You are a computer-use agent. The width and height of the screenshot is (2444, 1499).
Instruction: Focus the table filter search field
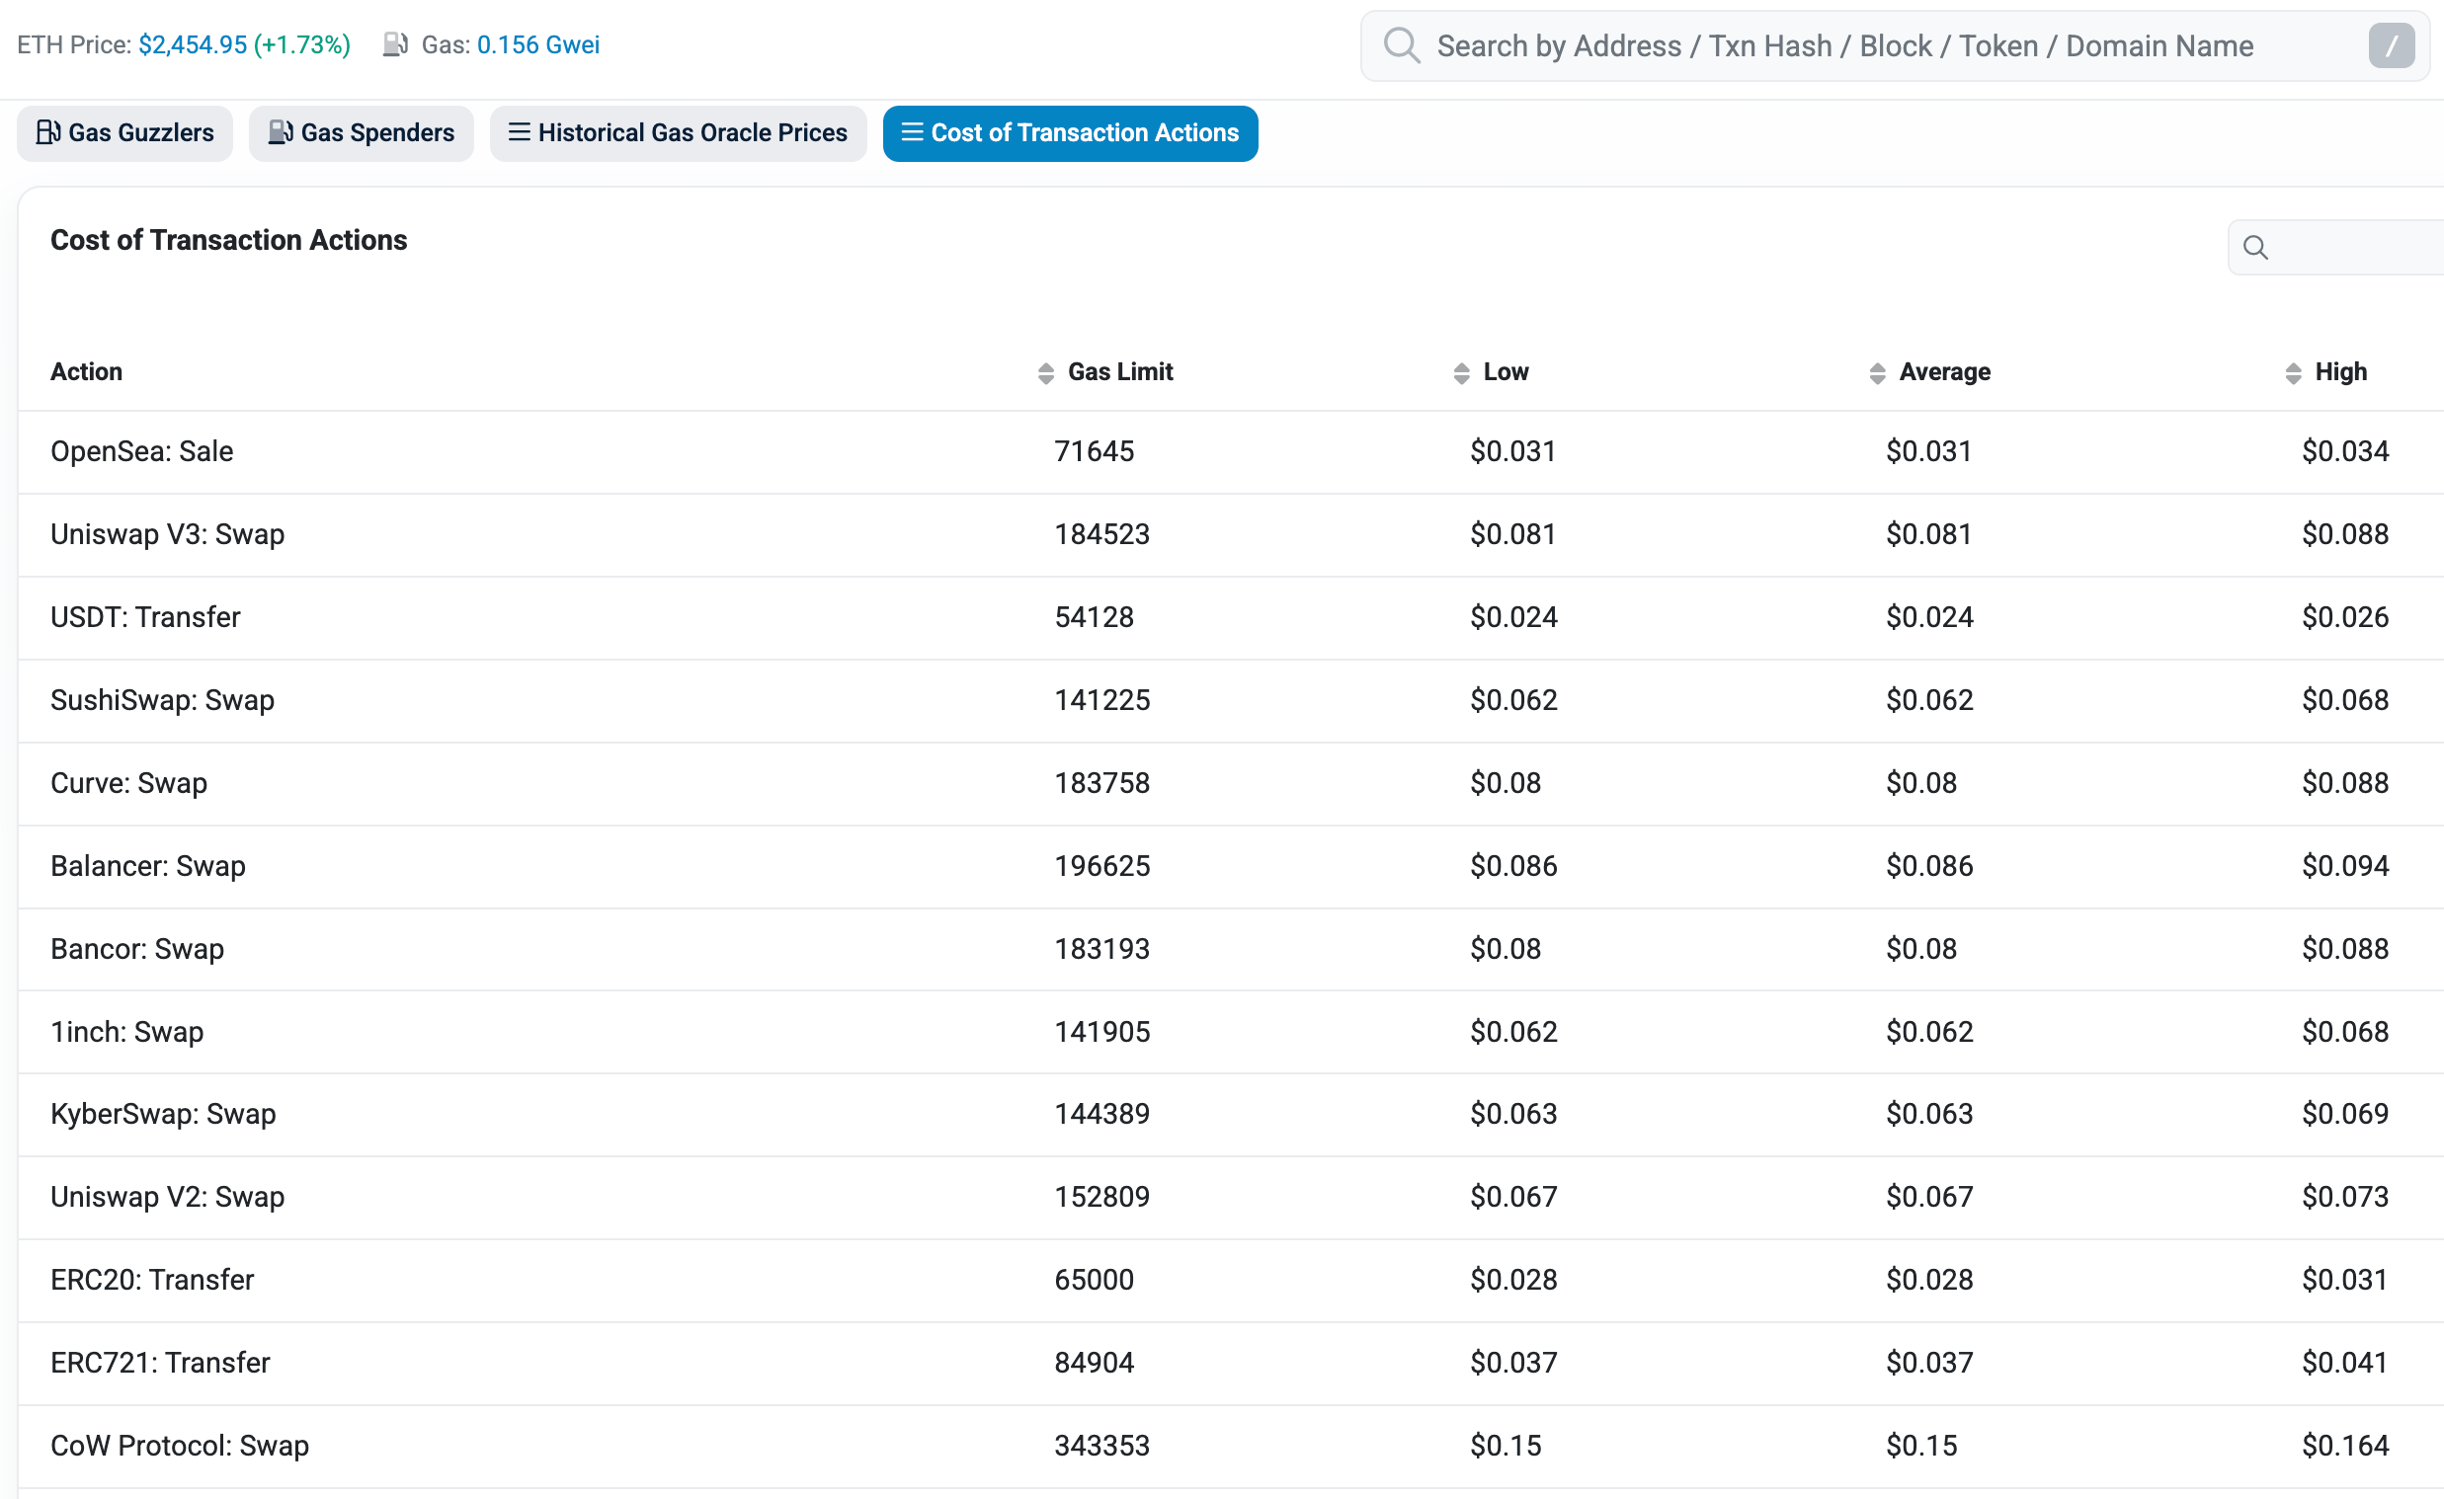coord(2336,248)
